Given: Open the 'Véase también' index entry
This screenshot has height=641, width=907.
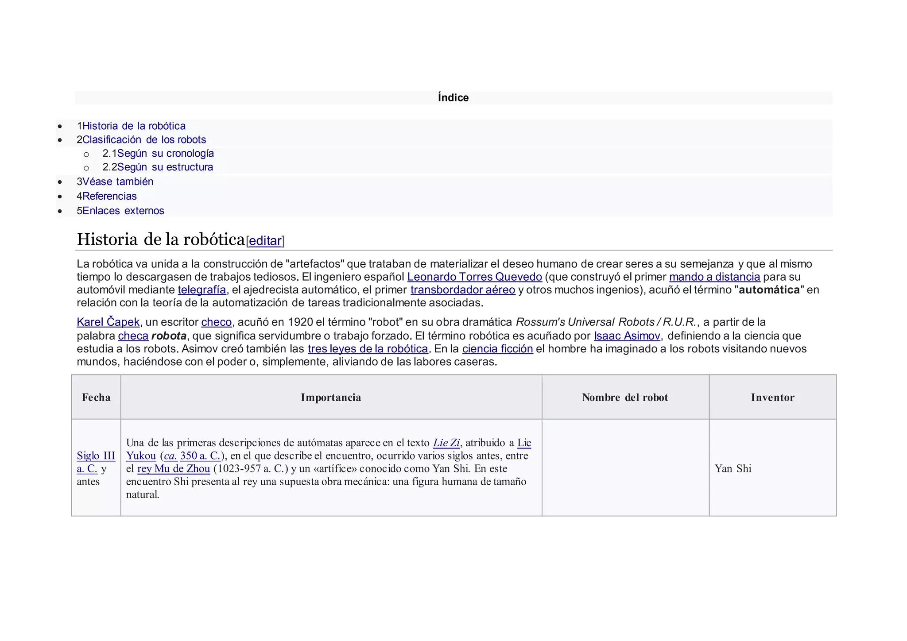Looking at the screenshot, I should click(x=117, y=181).
